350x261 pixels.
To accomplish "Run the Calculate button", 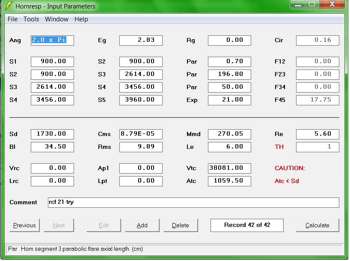I will 317,226.
